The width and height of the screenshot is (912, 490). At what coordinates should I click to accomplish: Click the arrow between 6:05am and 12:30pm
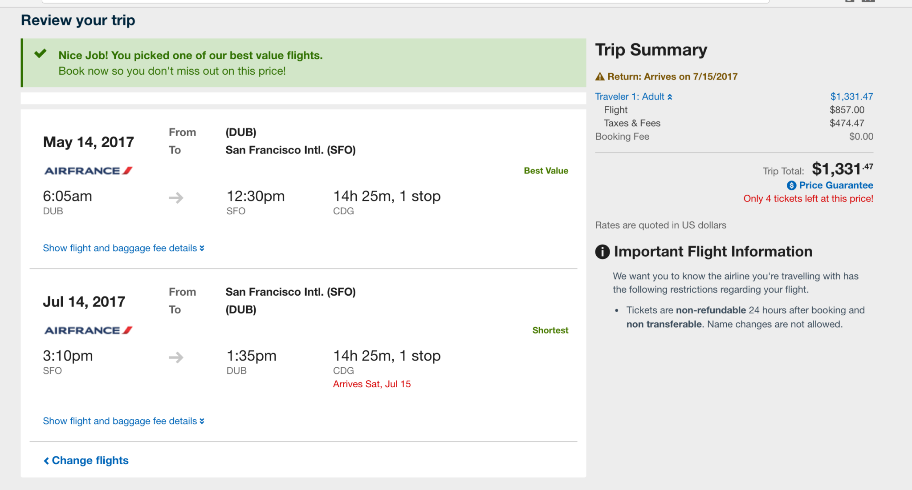[x=176, y=197]
